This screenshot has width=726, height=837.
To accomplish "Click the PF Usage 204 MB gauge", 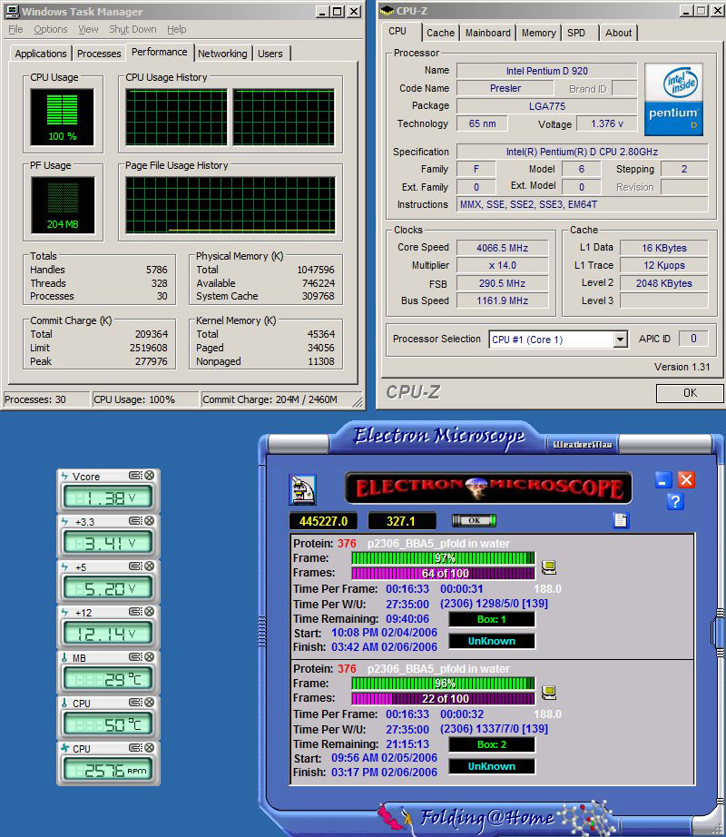I will pos(63,205).
